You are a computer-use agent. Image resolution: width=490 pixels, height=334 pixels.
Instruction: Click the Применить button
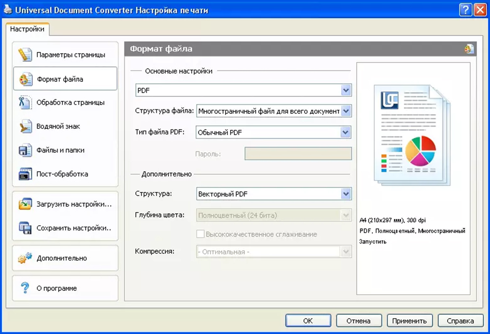pyautogui.click(x=409, y=321)
